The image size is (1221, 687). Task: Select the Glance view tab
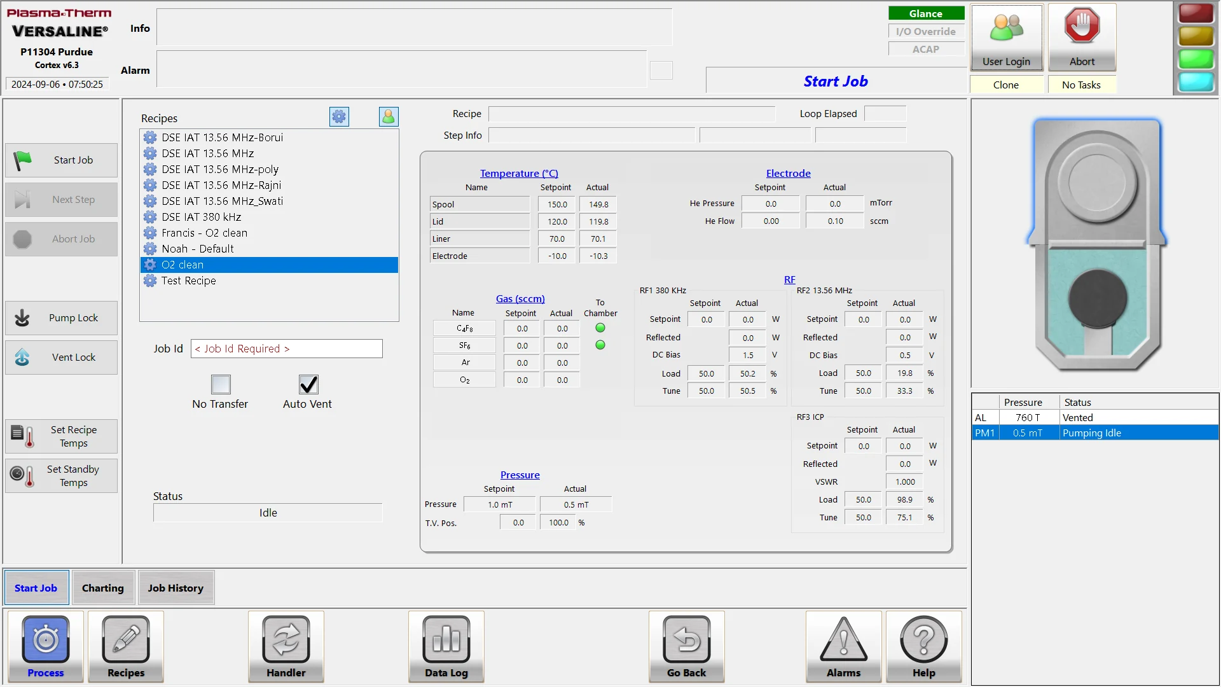pyautogui.click(x=926, y=13)
